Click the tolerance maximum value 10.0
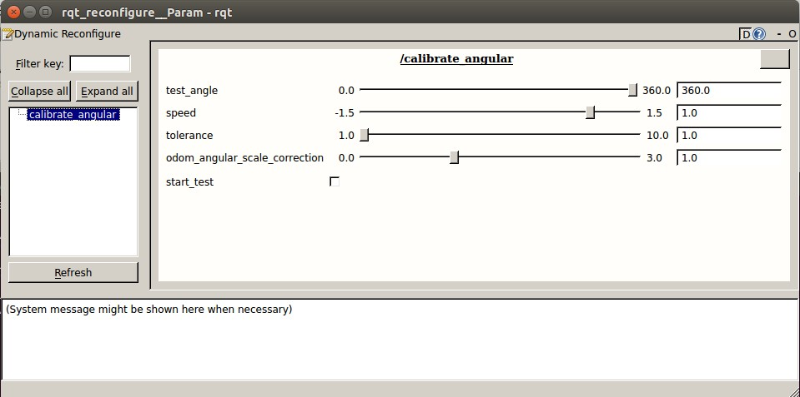The height and width of the screenshot is (397, 800). (657, 136)
